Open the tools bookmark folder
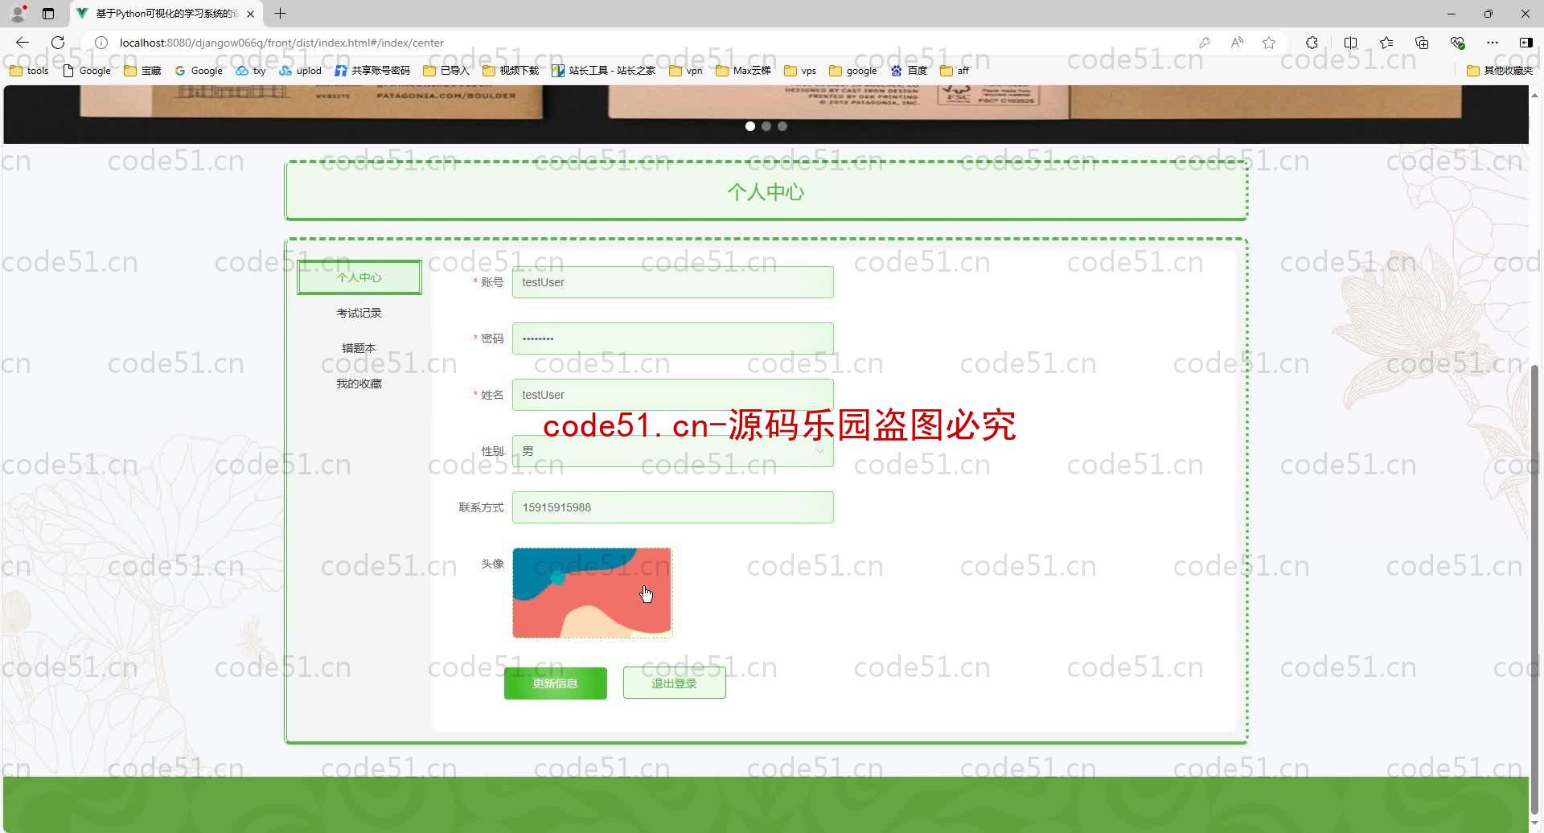 29,71
